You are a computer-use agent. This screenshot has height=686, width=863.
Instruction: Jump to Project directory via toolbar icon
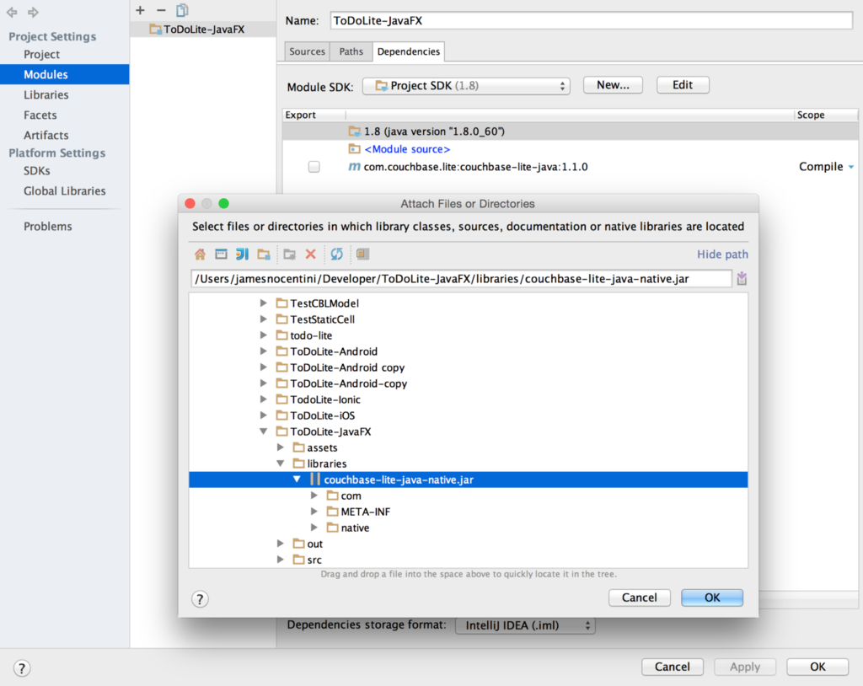tap(242, 254)
